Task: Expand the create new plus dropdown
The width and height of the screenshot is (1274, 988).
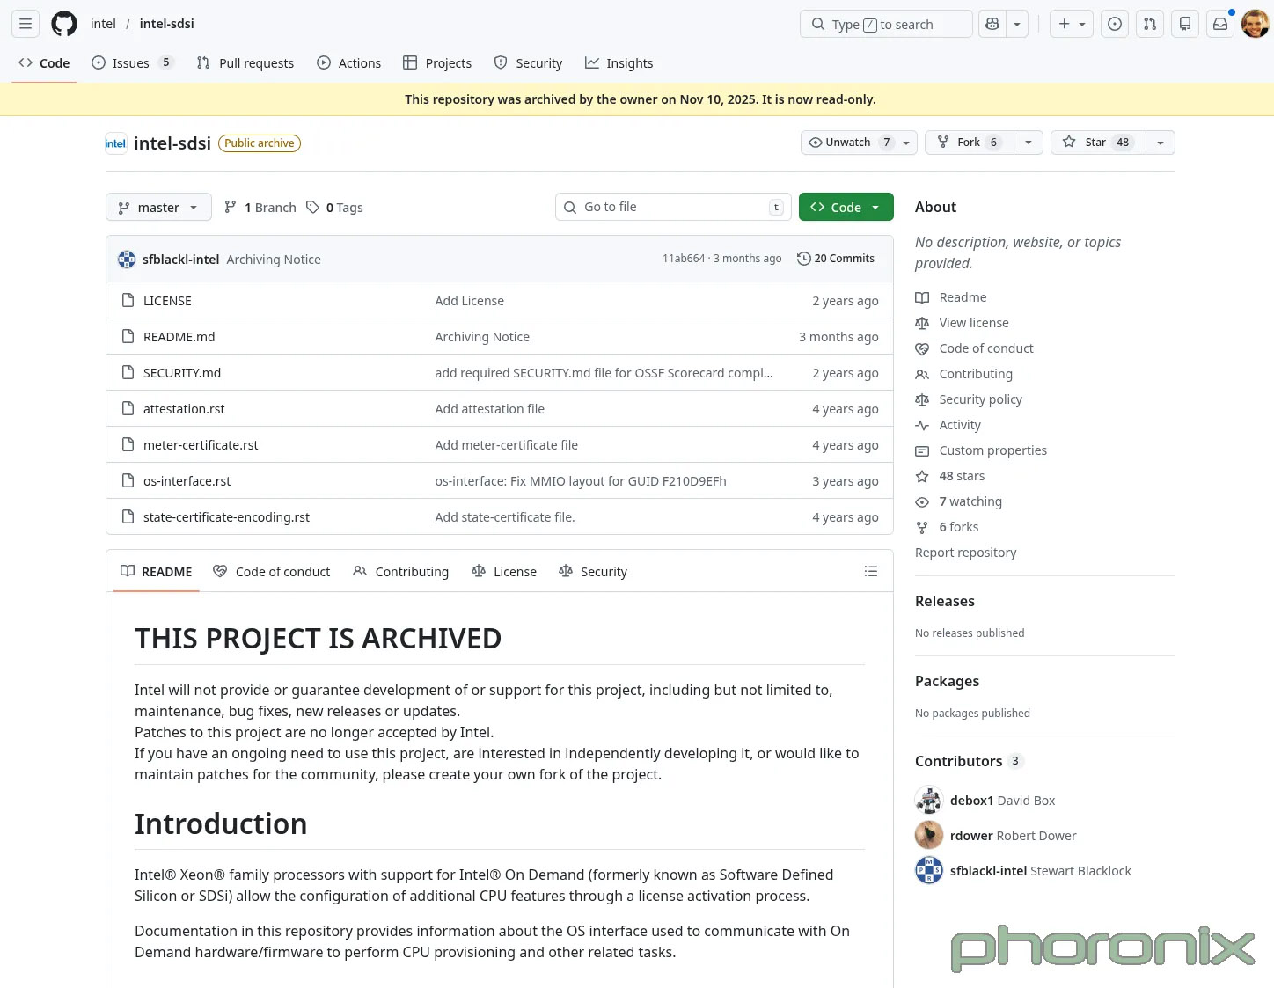Action: (x=1071, y=24)
